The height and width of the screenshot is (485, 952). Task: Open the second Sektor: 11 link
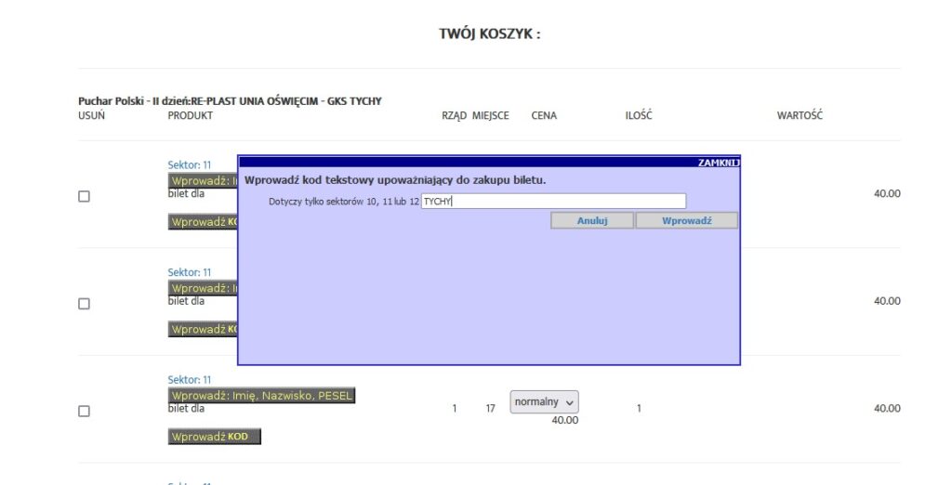190,272
